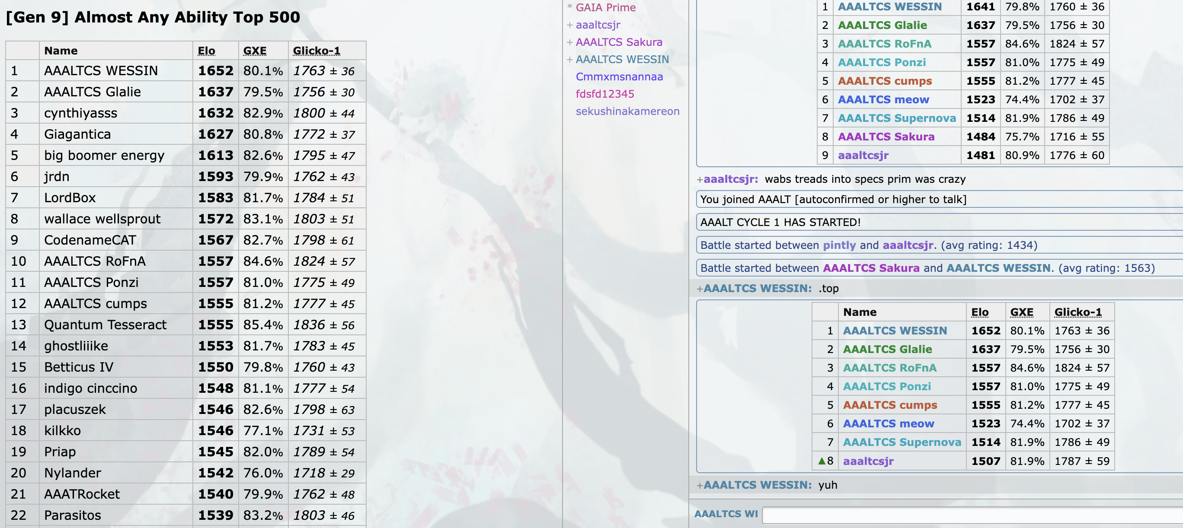The image size is (1183, 528).
Task: Click green up arrow beside rank 8
Action: [822, 461]
